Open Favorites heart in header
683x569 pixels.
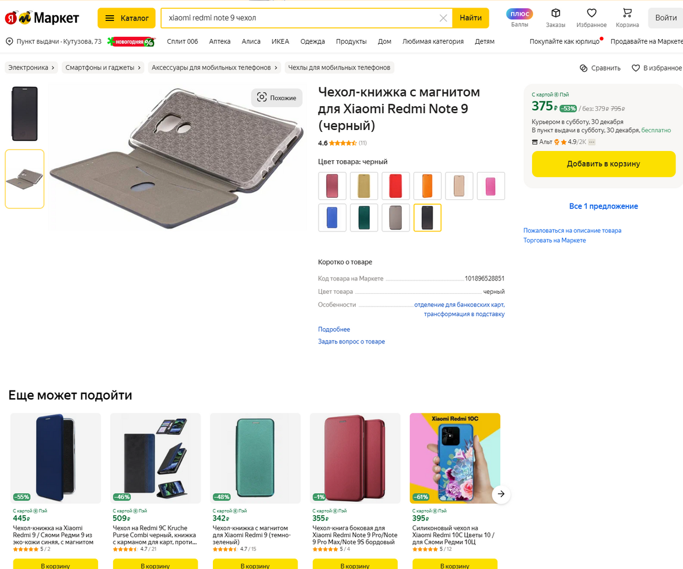(x=591, y=13)
